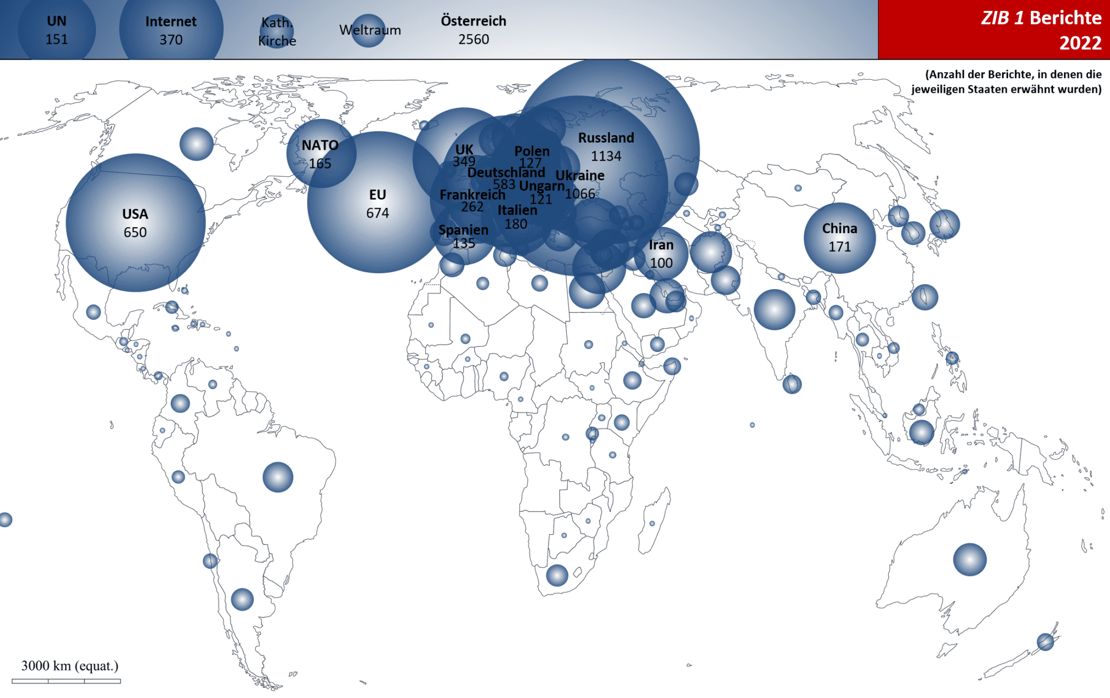1110x698 pixels.
Task: Click the 3000 km (equat.) scale label
Action: (69, 665)
